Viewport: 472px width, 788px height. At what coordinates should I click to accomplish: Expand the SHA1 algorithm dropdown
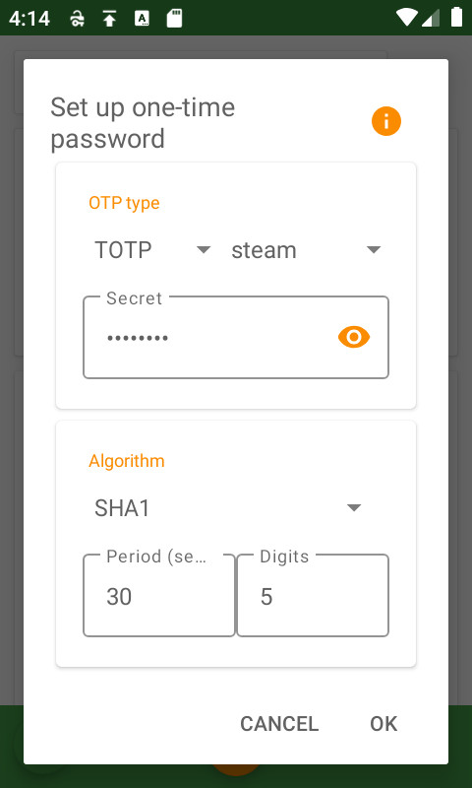tap(228, 508)
